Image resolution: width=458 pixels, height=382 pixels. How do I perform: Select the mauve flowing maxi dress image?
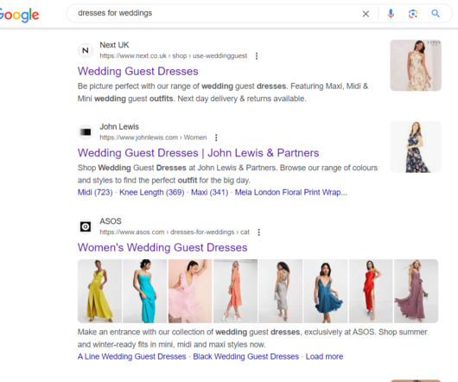(x=417, y=291)
